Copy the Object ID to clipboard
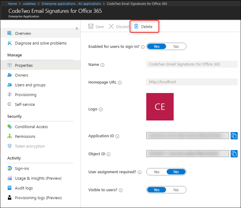Image resolution: width=241 pixels, height=208 pixels. (234, 153)
